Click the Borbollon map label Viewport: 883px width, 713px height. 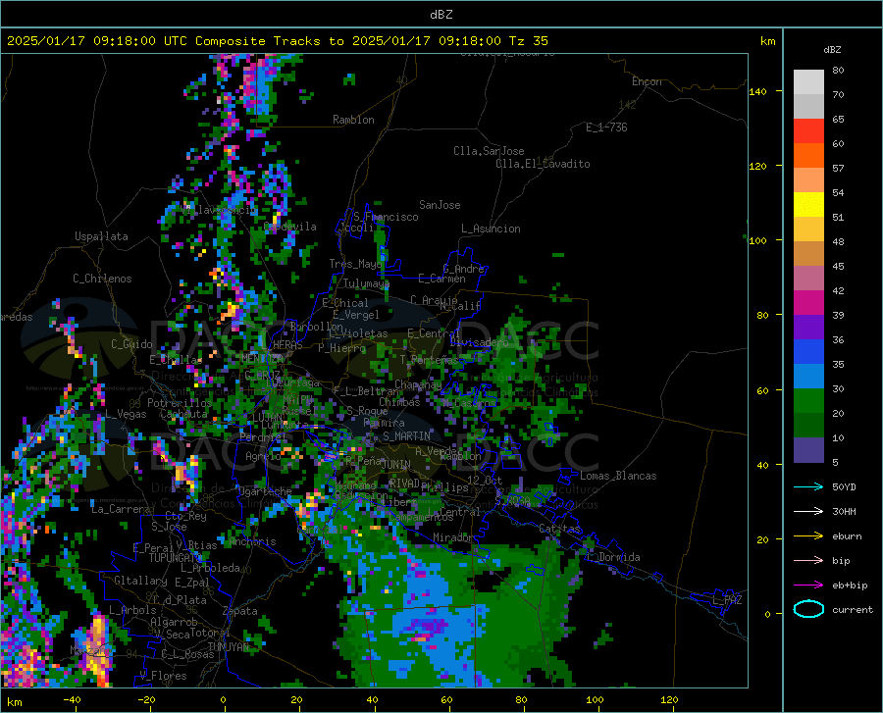317,327
